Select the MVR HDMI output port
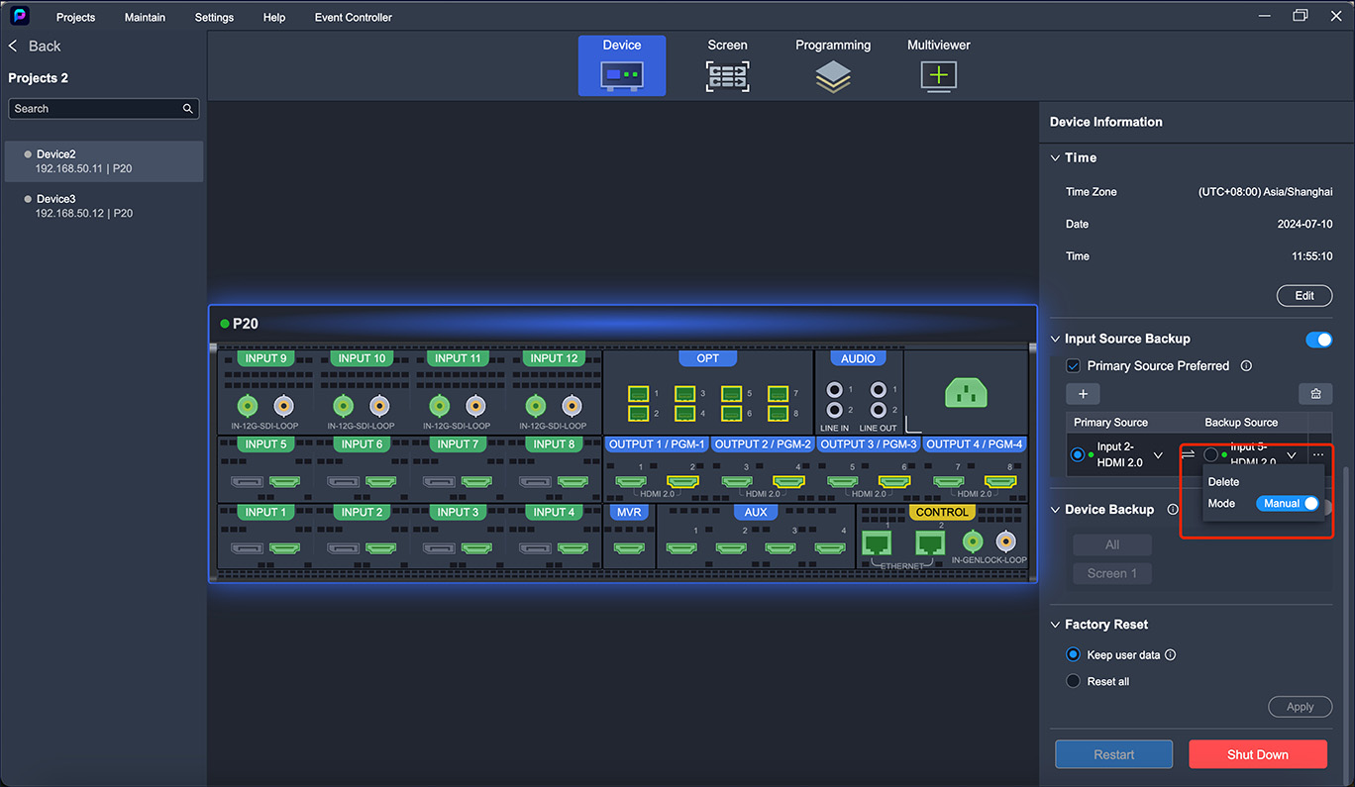This screenshot has height=787, width=1355. point(629,547)
